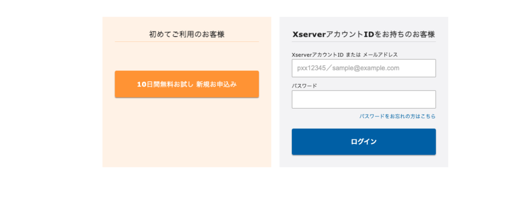Screen dimensions: 531x198
Task: Click the divider under 初めてご利用のお客様
Action: pos(187,41)
